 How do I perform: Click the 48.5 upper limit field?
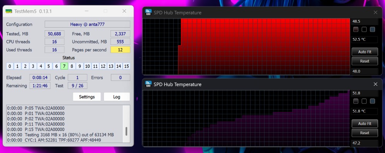click(365, 21)
